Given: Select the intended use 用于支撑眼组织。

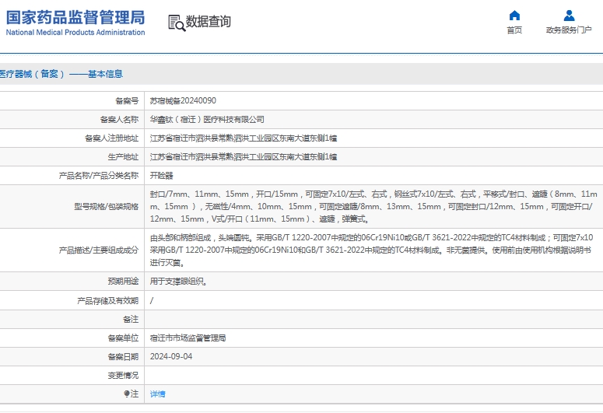Looking at the screenshot, I should [179, 282].
